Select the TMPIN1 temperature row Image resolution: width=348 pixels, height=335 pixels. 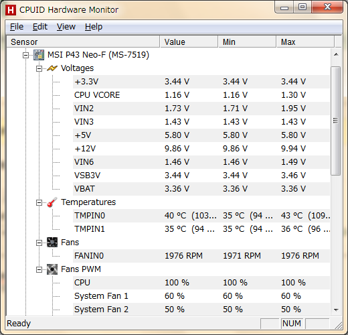201,229
